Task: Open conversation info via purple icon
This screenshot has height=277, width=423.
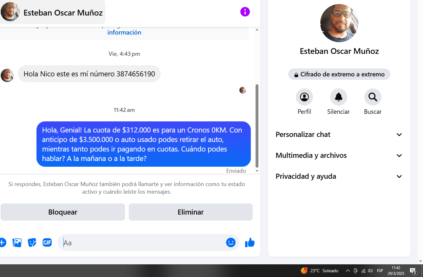Action: point(245,12)
